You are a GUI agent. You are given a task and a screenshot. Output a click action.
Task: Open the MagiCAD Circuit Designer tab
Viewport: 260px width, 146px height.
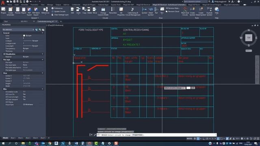coord(212,5)
